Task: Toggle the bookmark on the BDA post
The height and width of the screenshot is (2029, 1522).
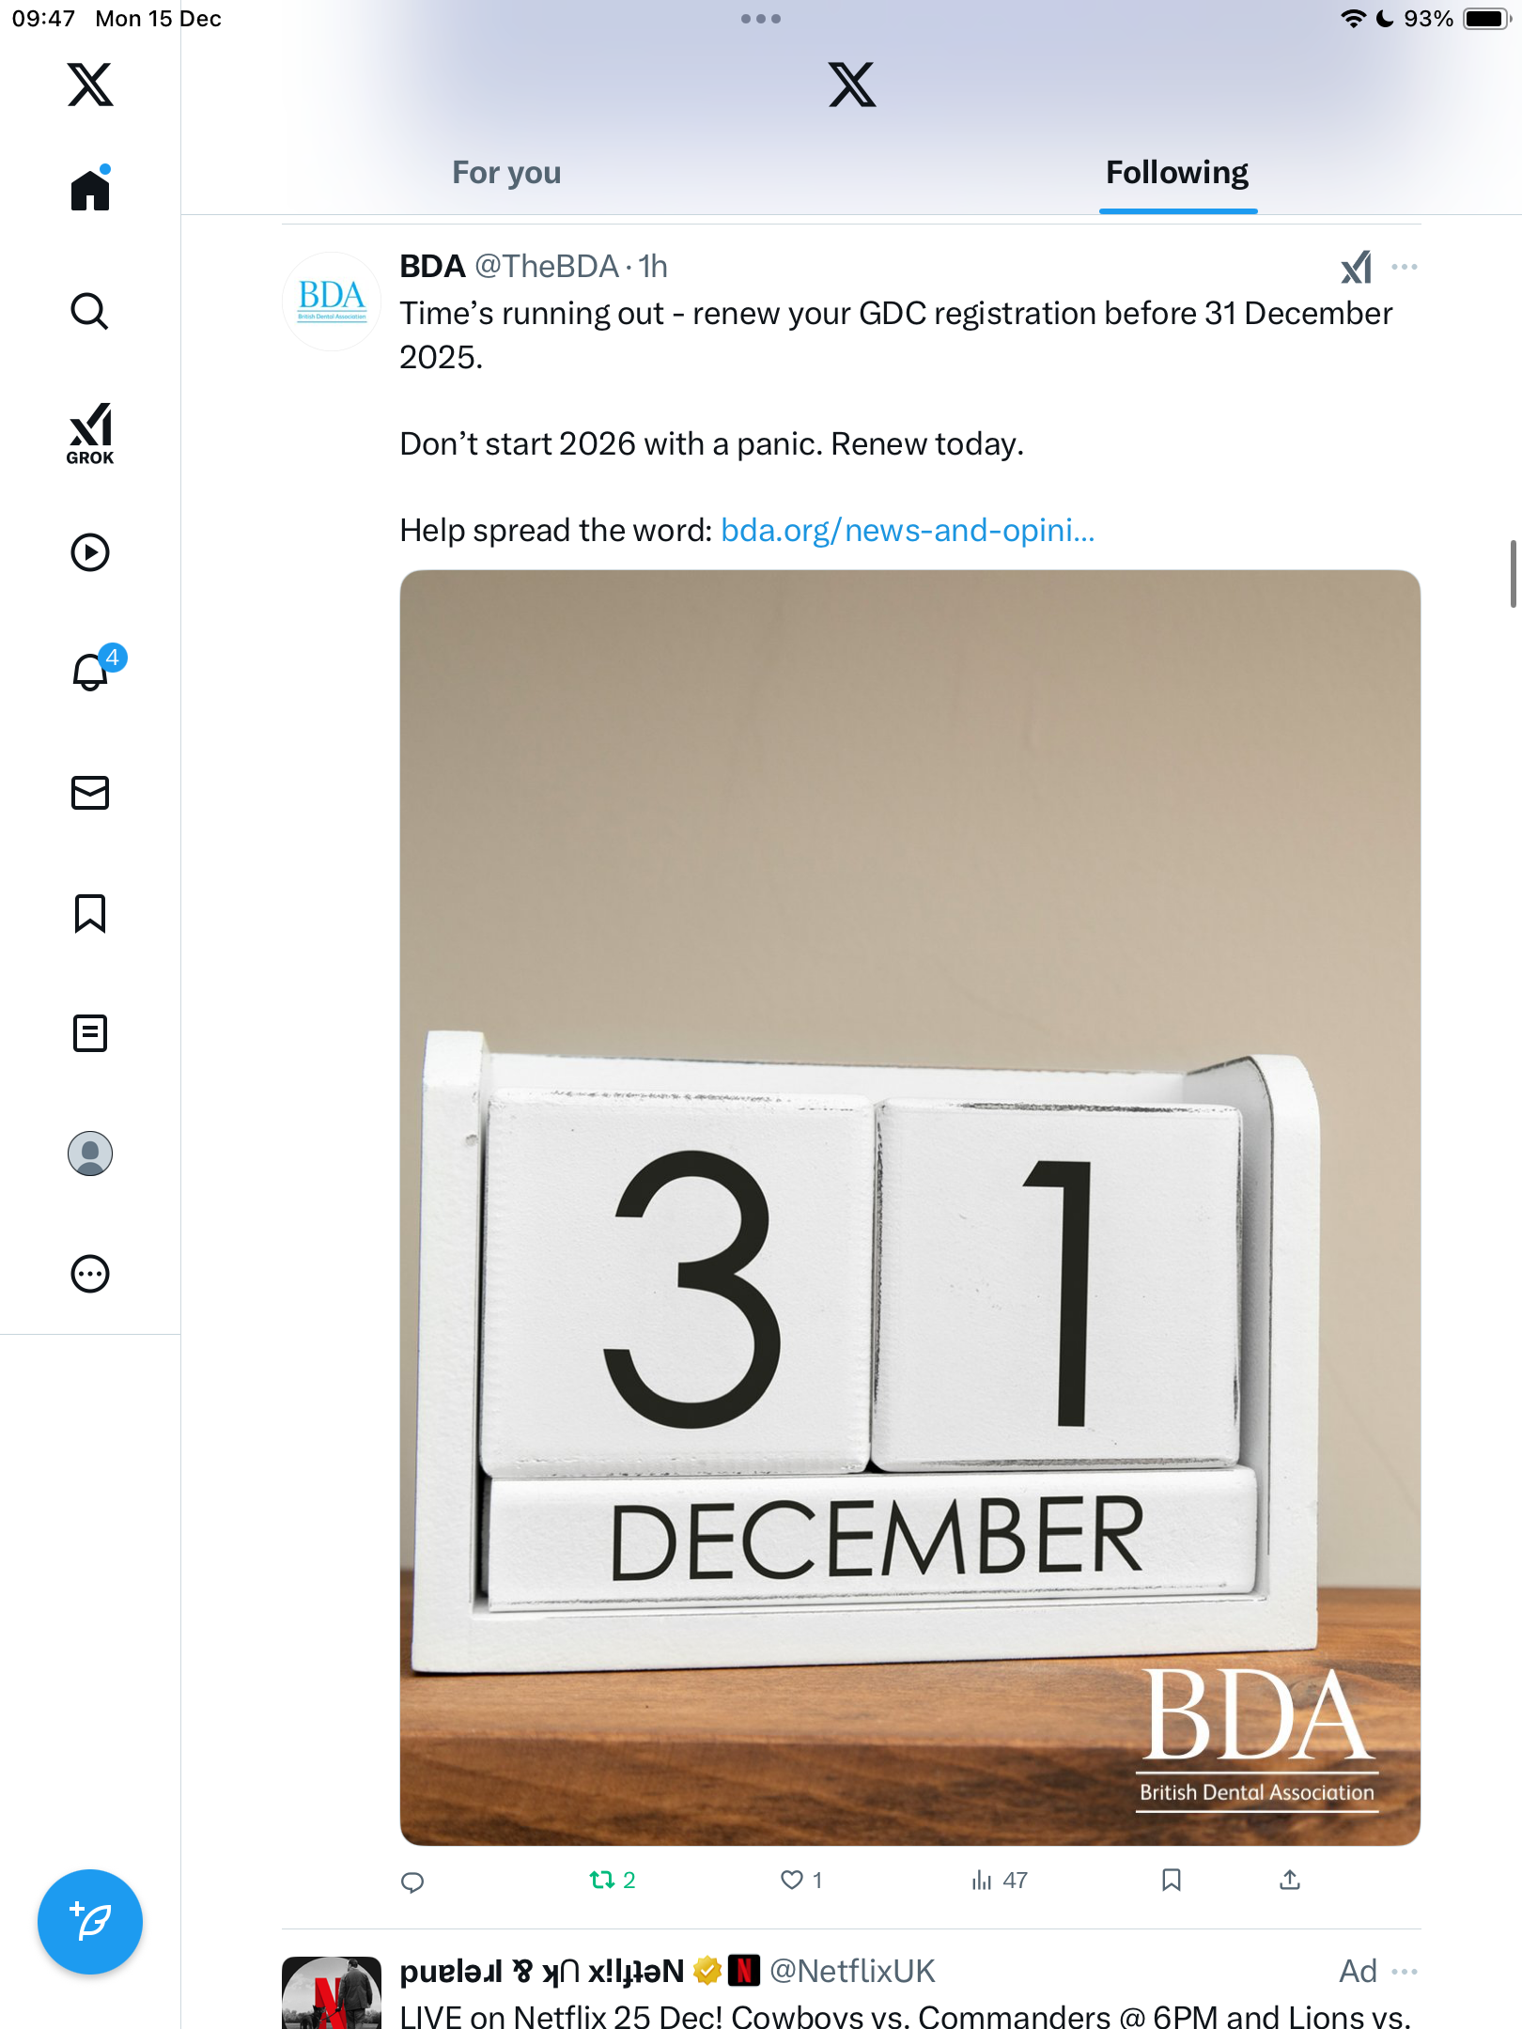Action: coord(1171,1880)
